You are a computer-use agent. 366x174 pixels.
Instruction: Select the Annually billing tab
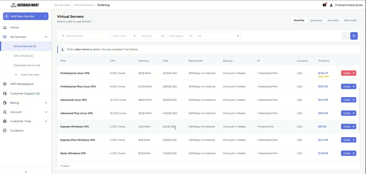click(333, 20)
